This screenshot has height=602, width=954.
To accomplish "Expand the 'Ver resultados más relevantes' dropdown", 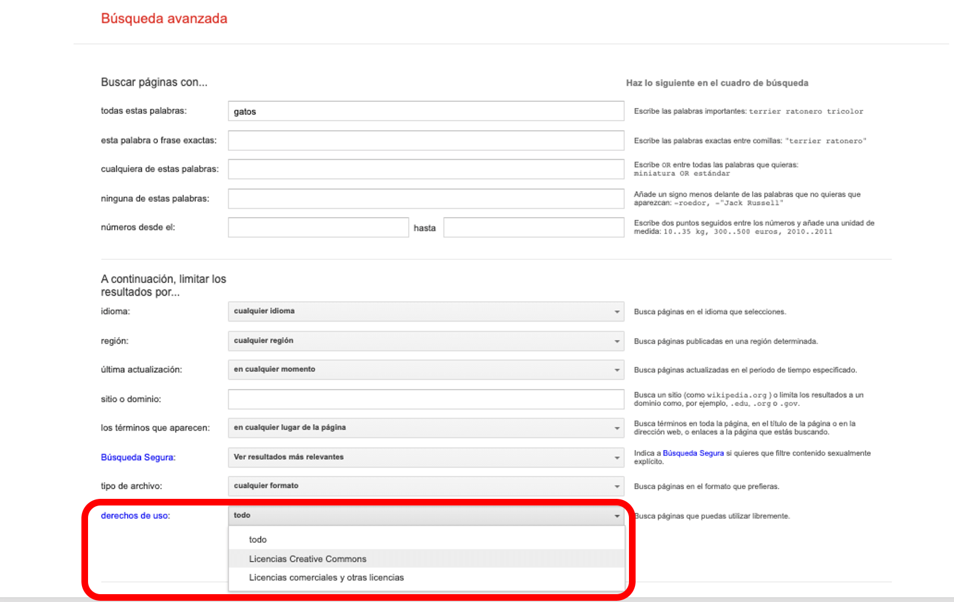I will click(x=425, y=457).
